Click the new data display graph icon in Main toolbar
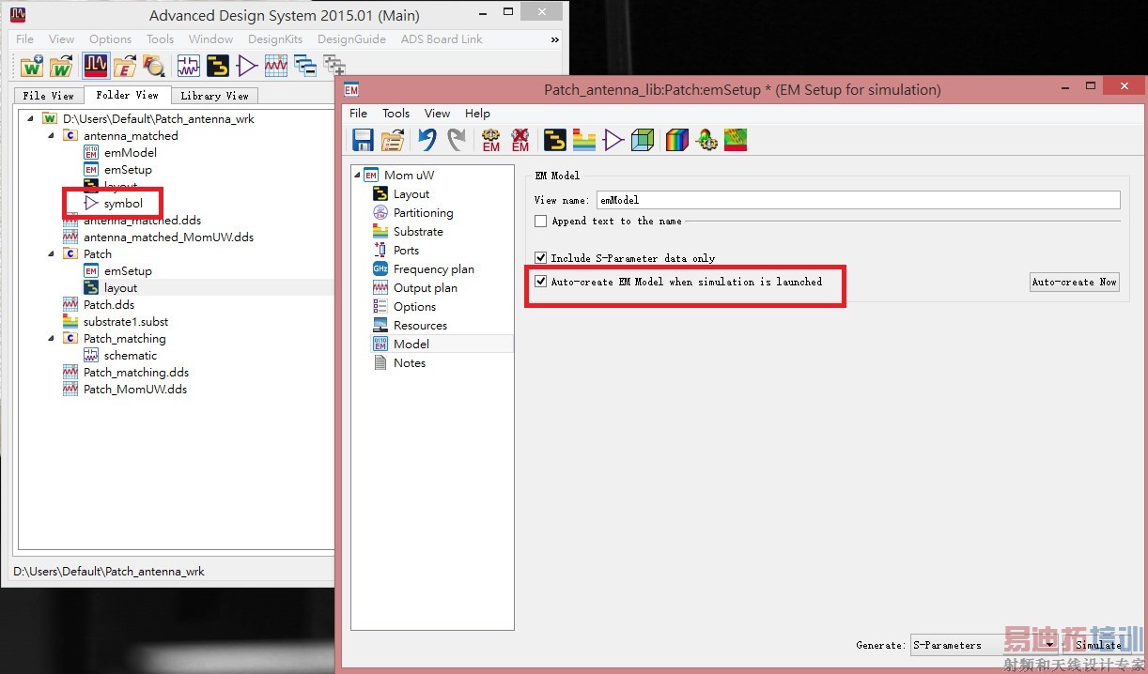Image resolution: width=1148 pixels, height=674 pixels. click(275, 66)
